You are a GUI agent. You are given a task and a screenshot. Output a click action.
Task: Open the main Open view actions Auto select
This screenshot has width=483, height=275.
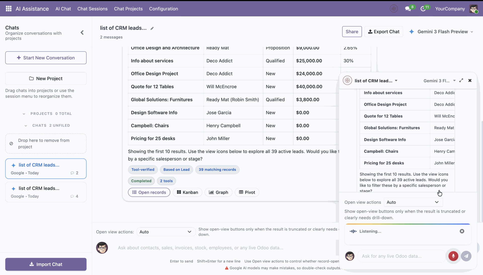click(x=166, y=232)
